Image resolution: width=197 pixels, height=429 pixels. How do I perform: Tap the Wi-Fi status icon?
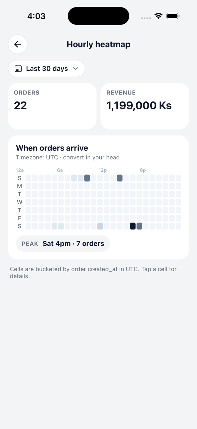[x=158, y=16]
